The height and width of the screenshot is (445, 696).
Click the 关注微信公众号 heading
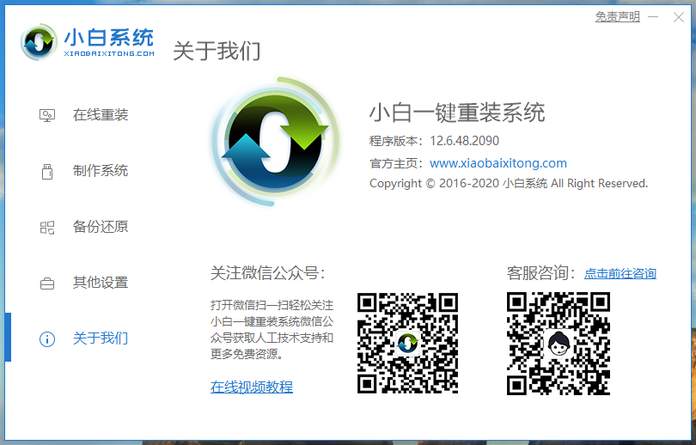click(x=267, y=273)
